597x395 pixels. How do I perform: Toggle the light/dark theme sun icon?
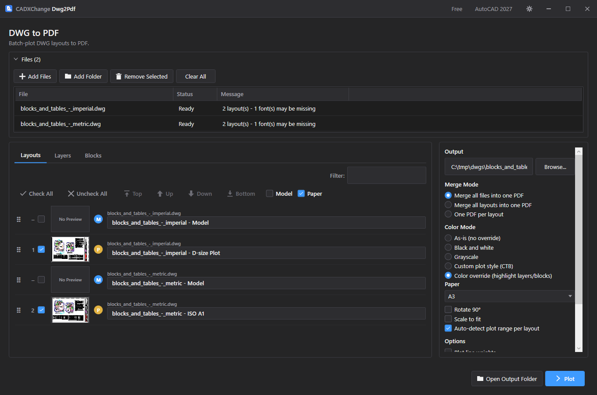tap(529, 9)
